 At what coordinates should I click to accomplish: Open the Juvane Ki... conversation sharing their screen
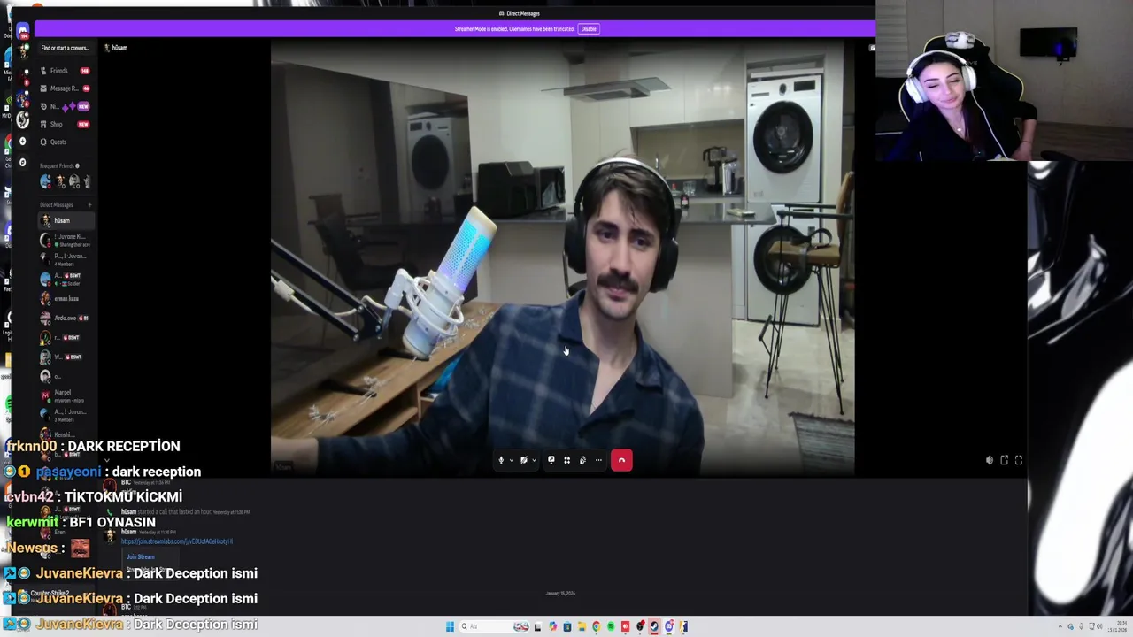65,240
